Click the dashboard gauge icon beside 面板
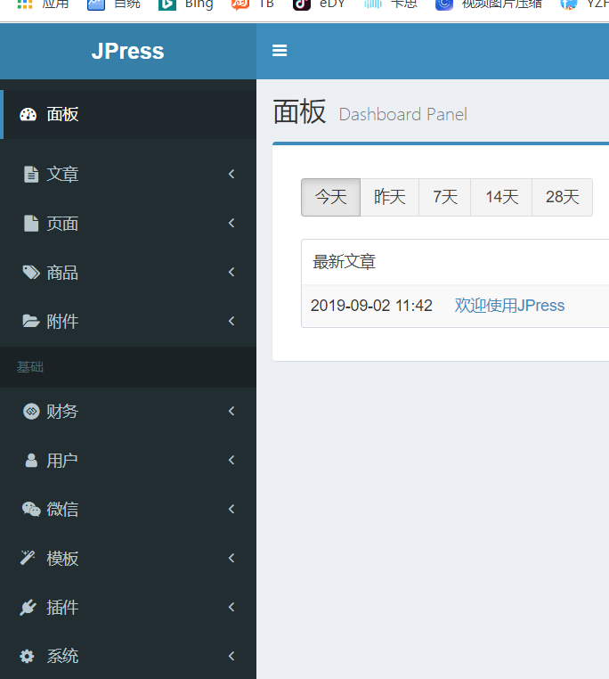The image size is (609, 679). coord(28,114)
